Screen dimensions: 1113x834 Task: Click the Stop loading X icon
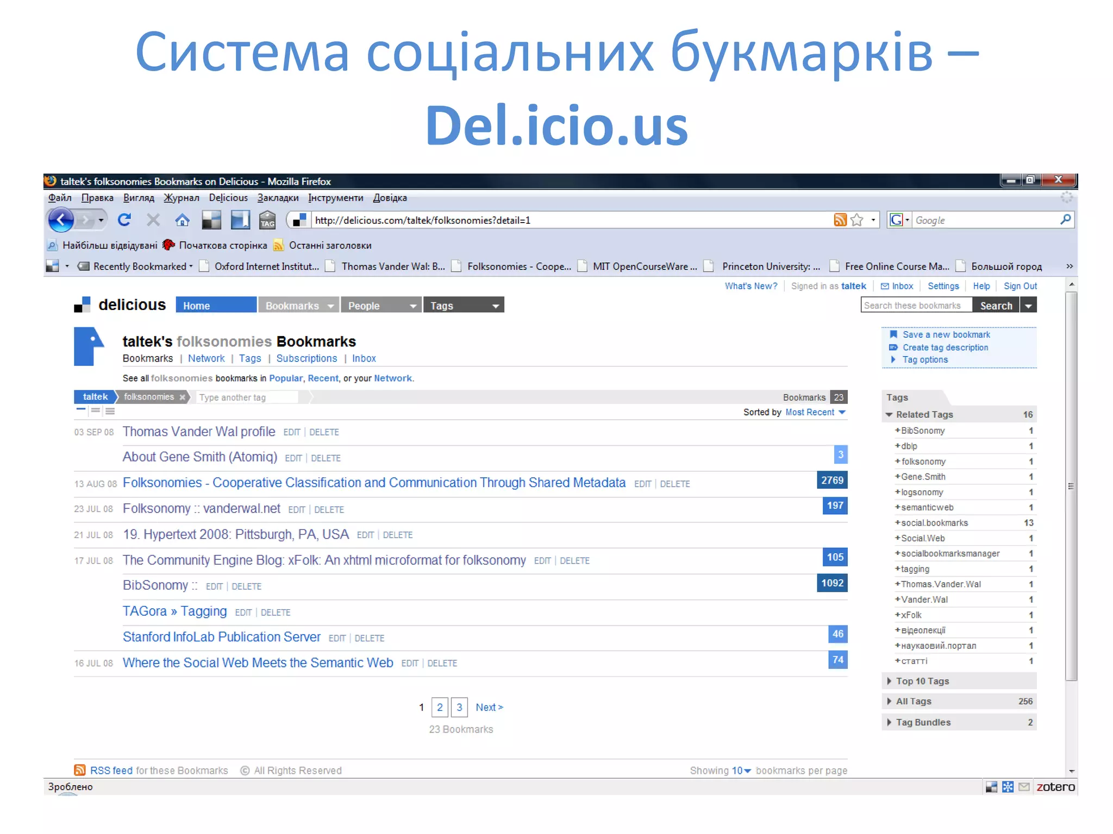coord(153,220)
